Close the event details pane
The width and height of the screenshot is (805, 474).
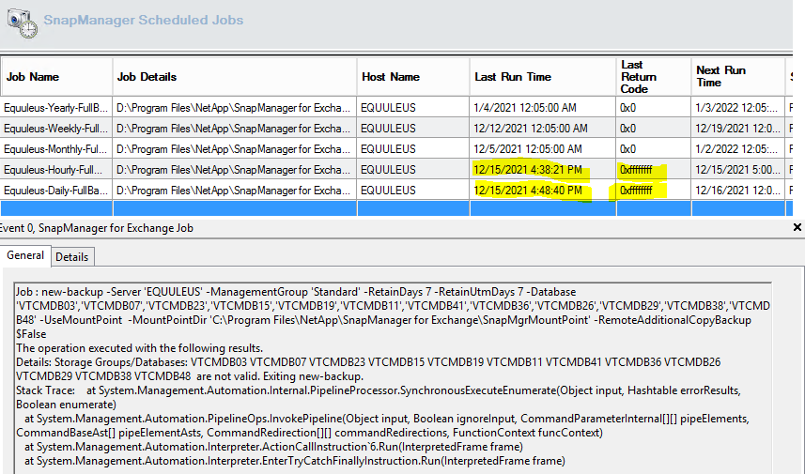(797, 227)
